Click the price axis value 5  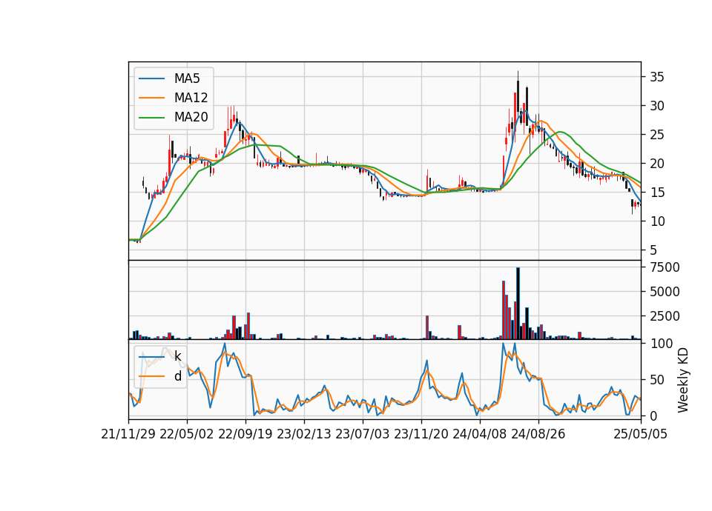point(653,250)
